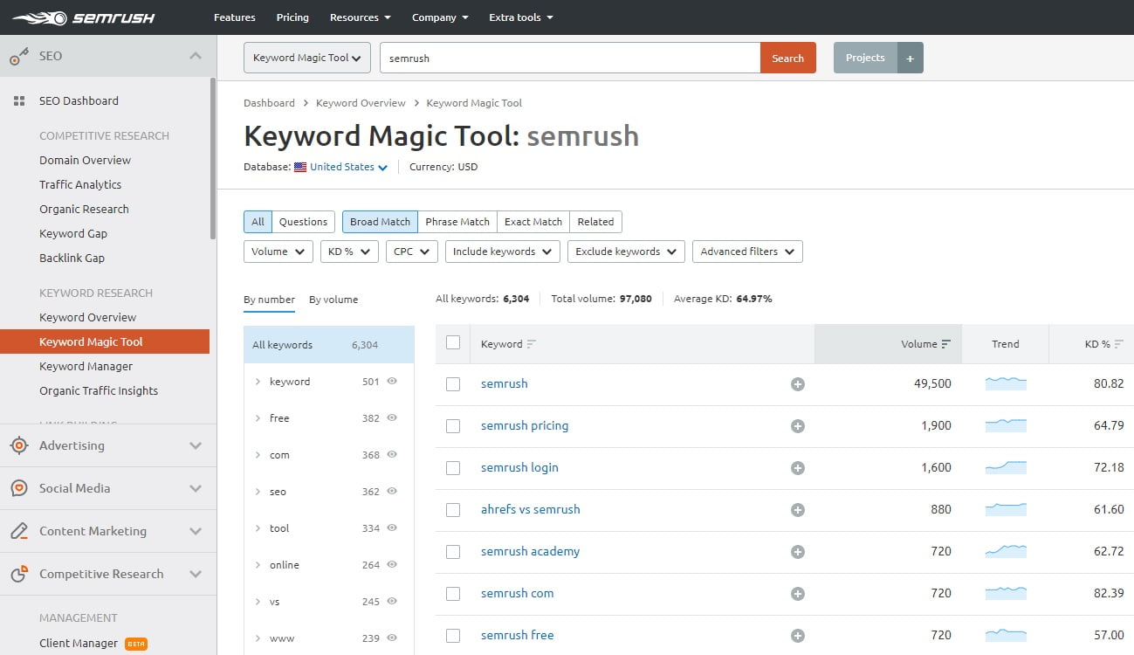Open the KD % filter dropdown
This screenshot has height=655, width=1134.
coord(349,252)
